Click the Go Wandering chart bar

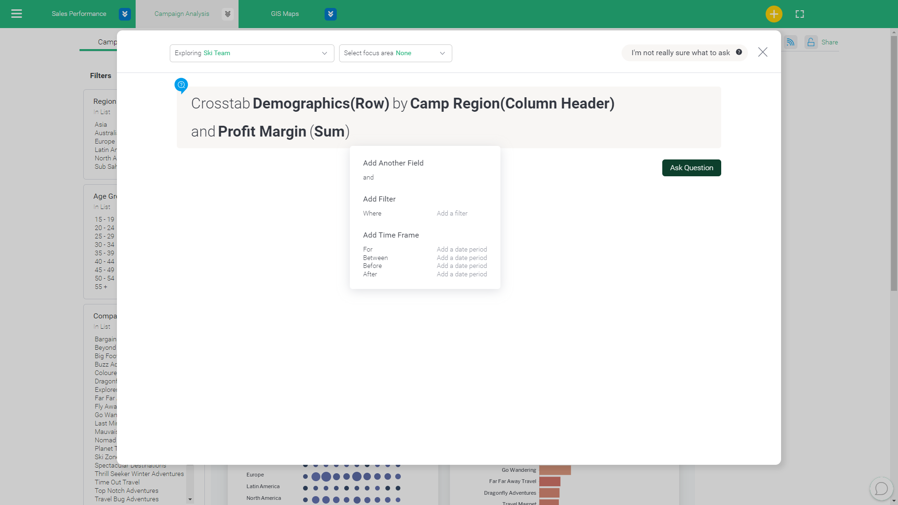click(x=555, y=470)
